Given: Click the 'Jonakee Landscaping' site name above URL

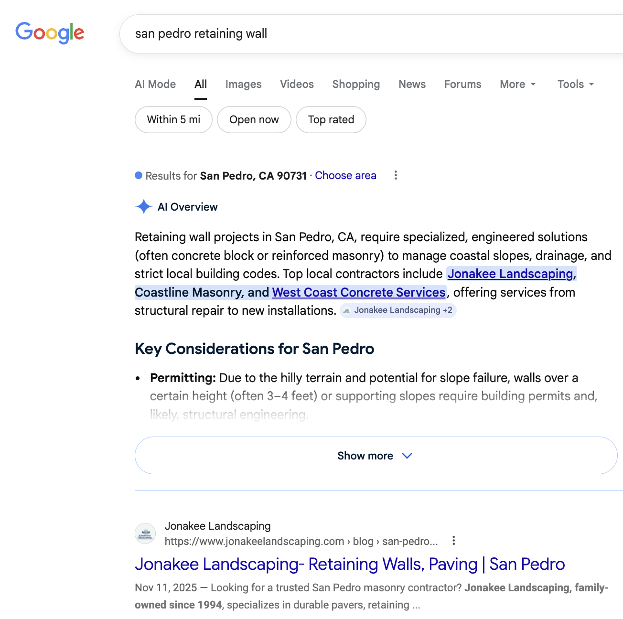Looking at the screenshot, I should point(217,526).
